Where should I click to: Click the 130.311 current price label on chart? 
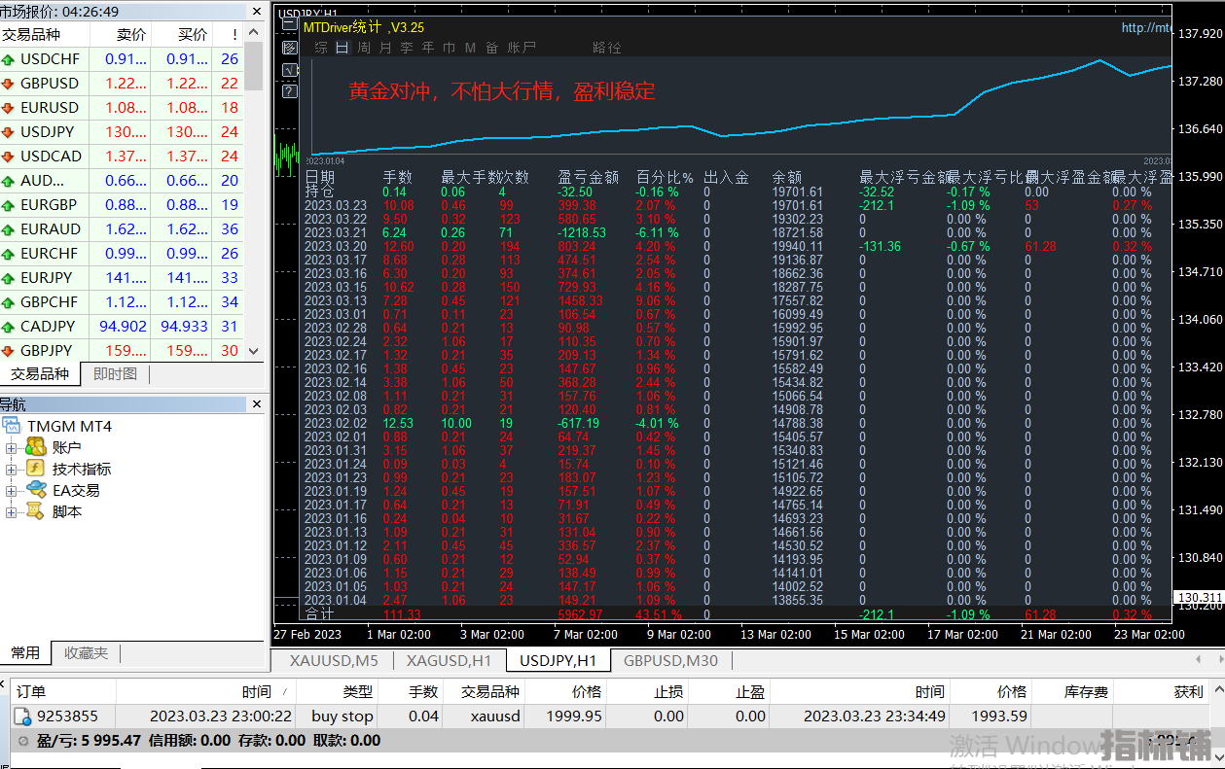[x=1199, y=598]
